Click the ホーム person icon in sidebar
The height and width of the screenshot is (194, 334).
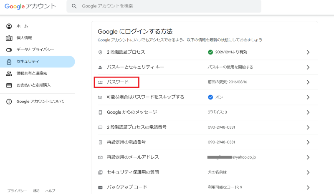[9, 26]
